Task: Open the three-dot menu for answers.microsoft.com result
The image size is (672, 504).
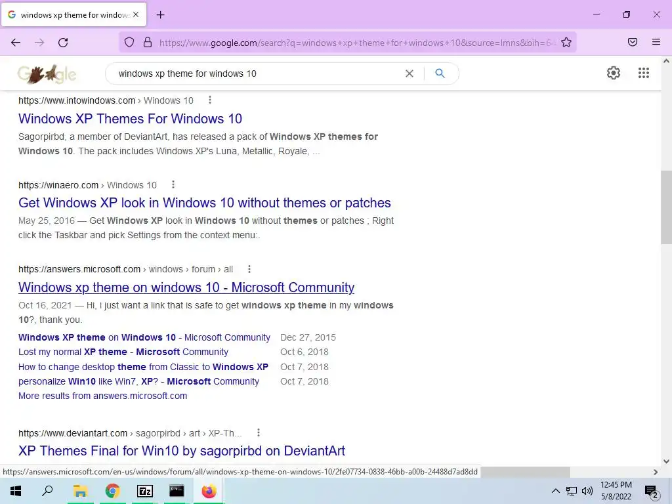Action: tap(249, 269)
